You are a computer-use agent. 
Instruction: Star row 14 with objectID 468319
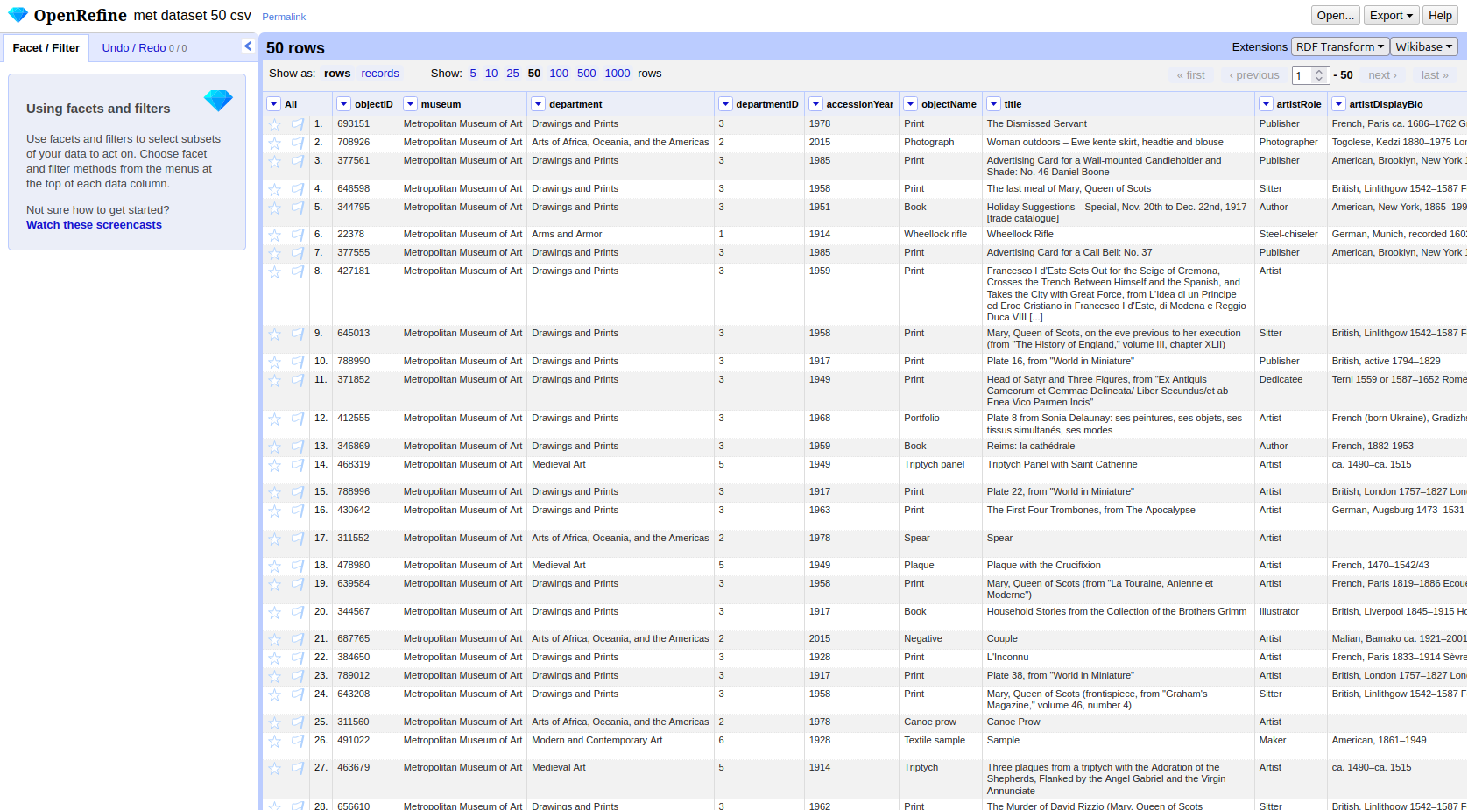[275, 465]
